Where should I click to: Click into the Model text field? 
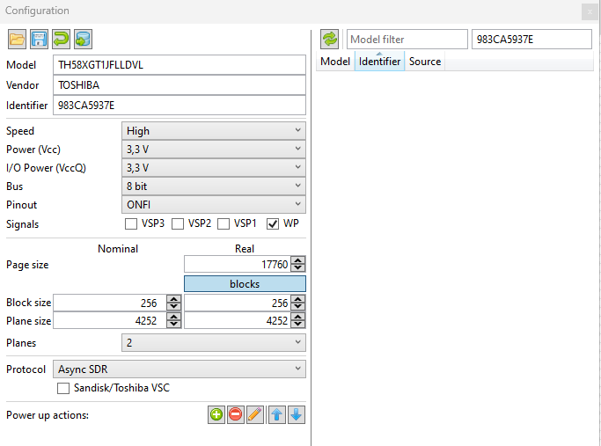tap(180, 65)
